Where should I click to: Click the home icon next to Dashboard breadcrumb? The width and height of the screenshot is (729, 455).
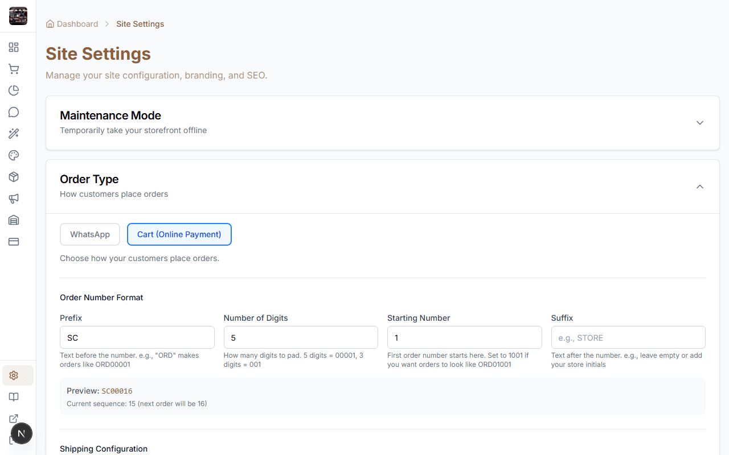[48, 23]
